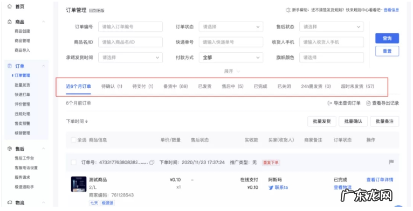Collapse the 订单 sidebar section

point(44,66)
